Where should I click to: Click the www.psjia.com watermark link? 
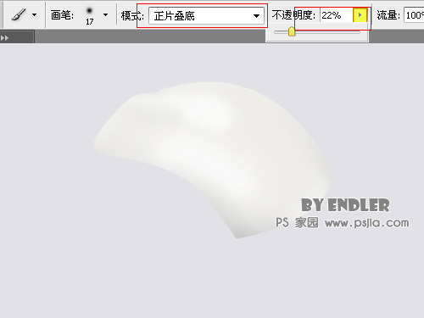366,223
